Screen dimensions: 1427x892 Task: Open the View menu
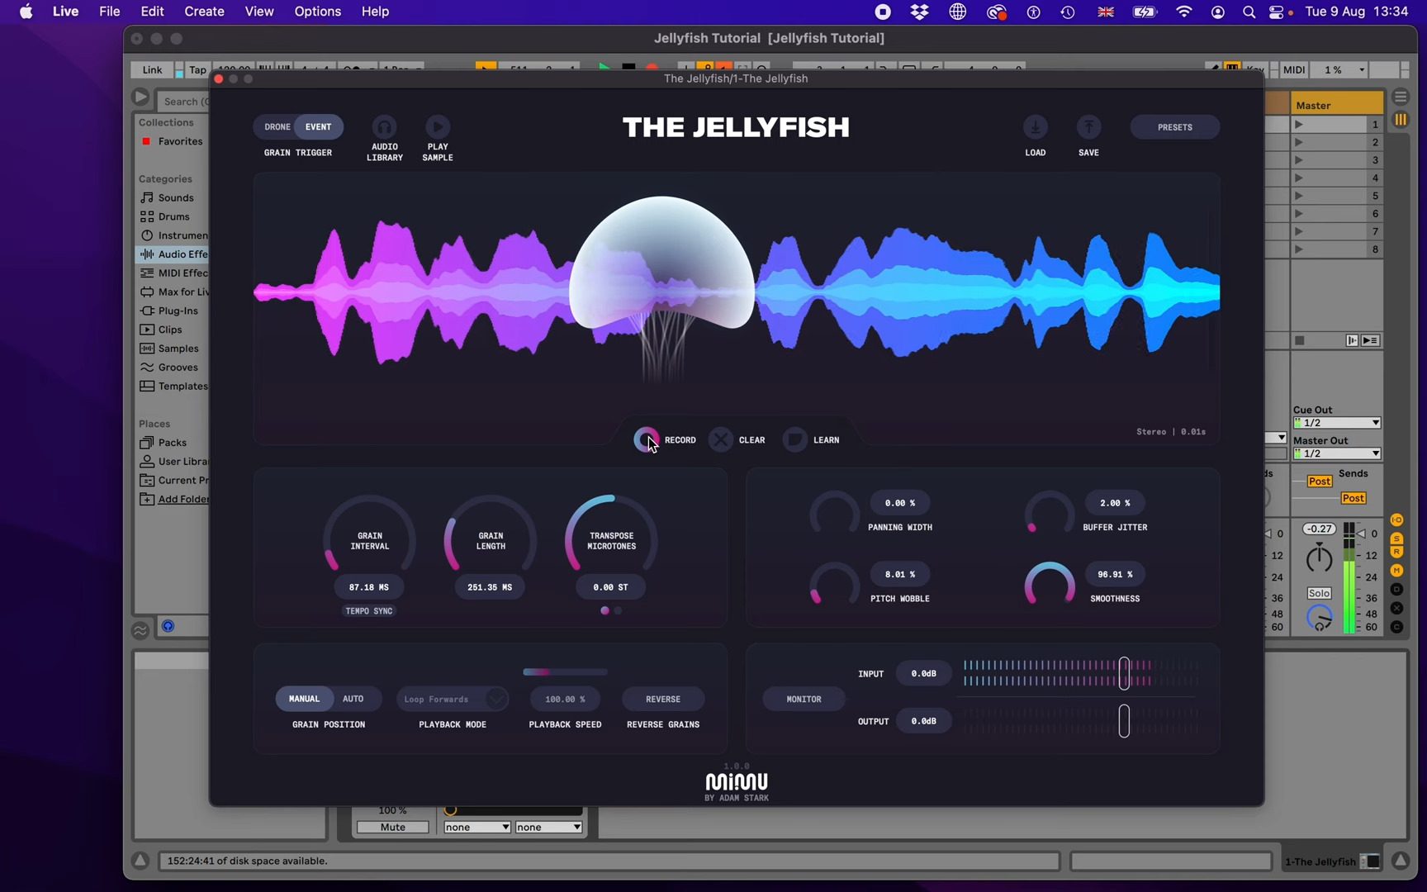point(259,12)
